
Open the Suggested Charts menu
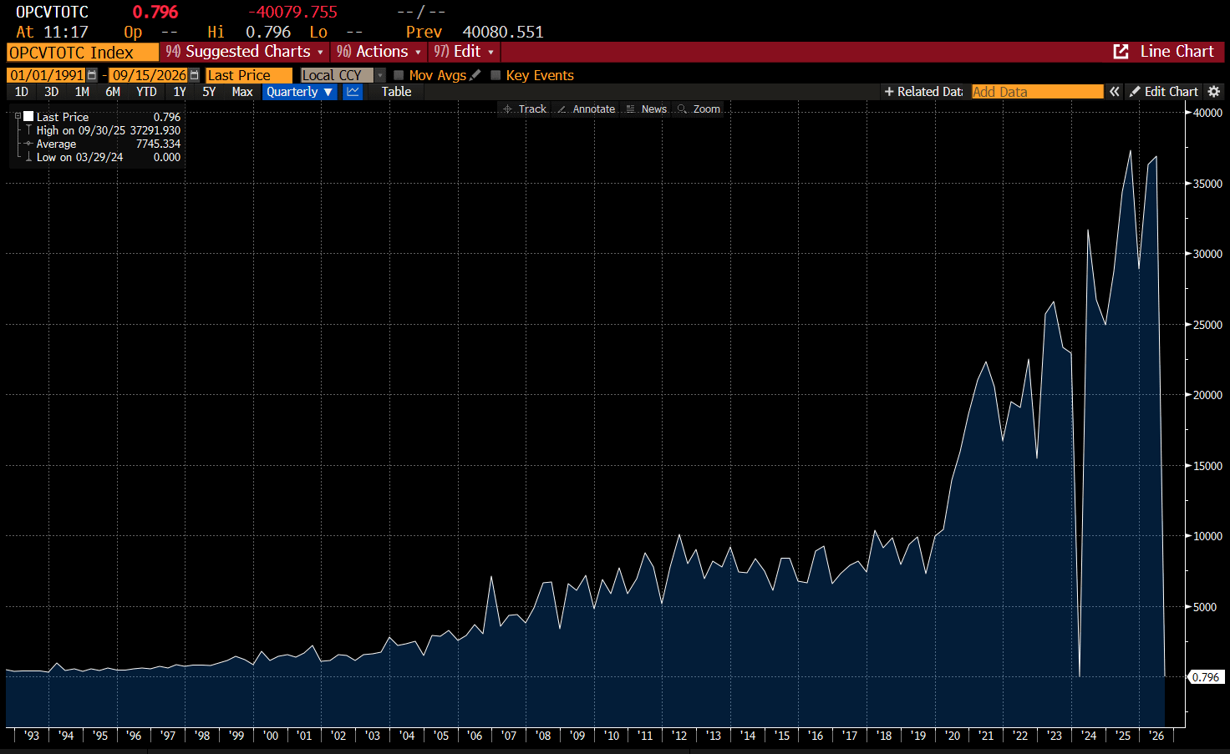coord(244,52)
